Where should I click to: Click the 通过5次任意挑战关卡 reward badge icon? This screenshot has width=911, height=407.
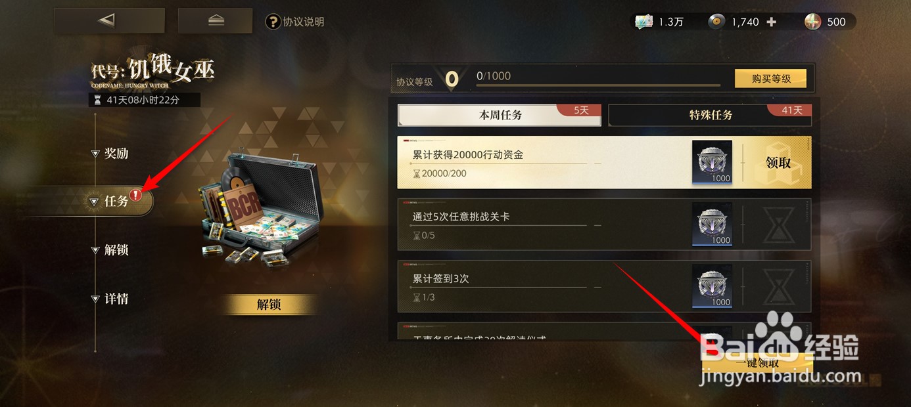(712, 224)
